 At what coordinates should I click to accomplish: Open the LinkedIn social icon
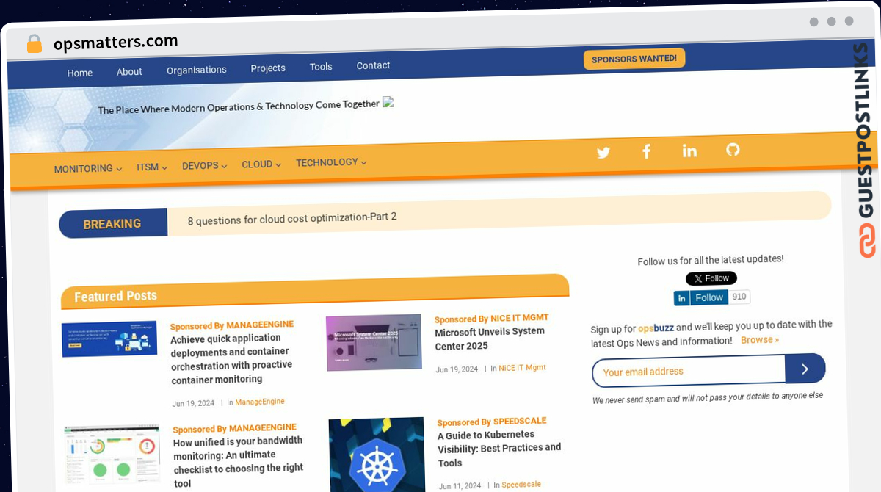pyautogui.click(x=689, y=151)
